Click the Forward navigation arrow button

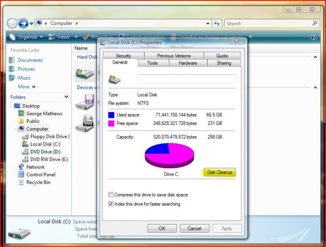point(23,23)
